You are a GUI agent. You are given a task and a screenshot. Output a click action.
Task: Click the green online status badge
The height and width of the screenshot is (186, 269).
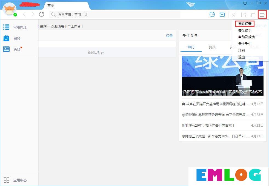click(15, 15)
